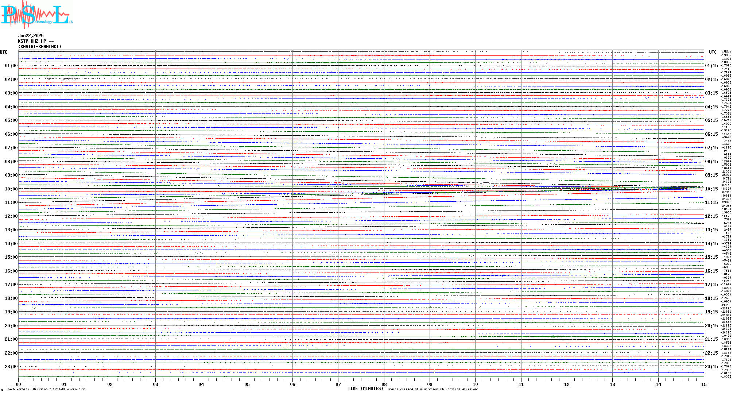733x394 pixels.
Task: Click the 07:00 hour label
Action: [x=11, y=148]
